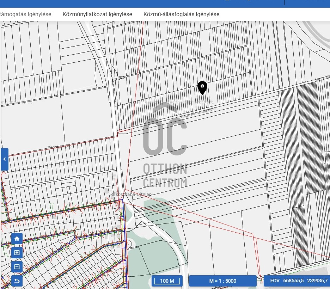Click the M = 1 : 5000 scale indicator
This screenshot has height=289, width=330.
[222, 281]
